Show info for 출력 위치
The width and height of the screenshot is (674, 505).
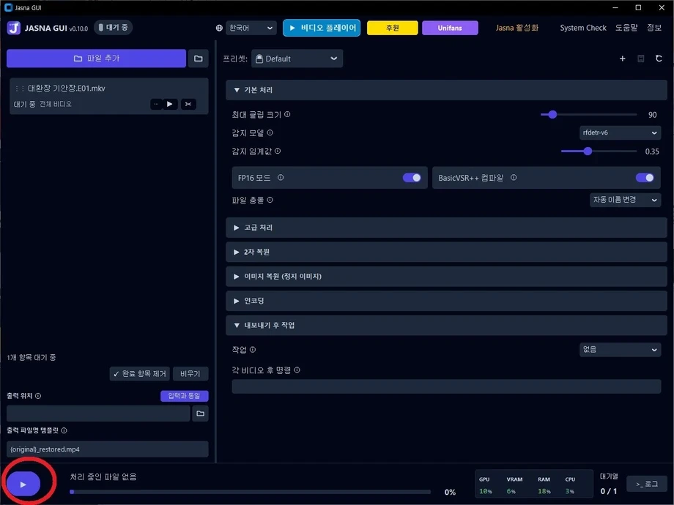38,396
